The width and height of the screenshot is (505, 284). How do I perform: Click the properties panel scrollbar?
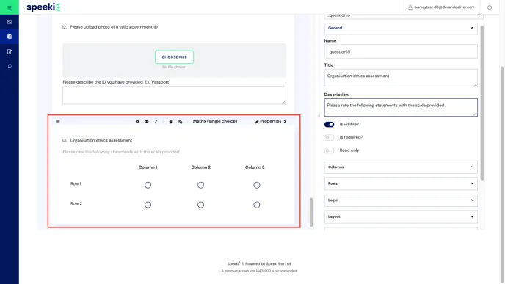(482, 103)
